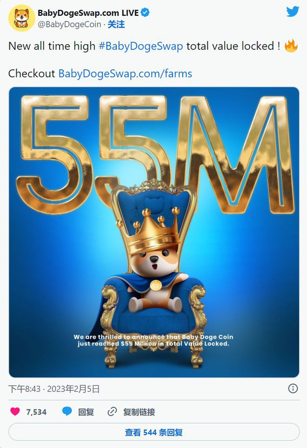The image size is (307, 448).
Task: Click the tweet timestamp 下午8:43
Action: [24, 389]
